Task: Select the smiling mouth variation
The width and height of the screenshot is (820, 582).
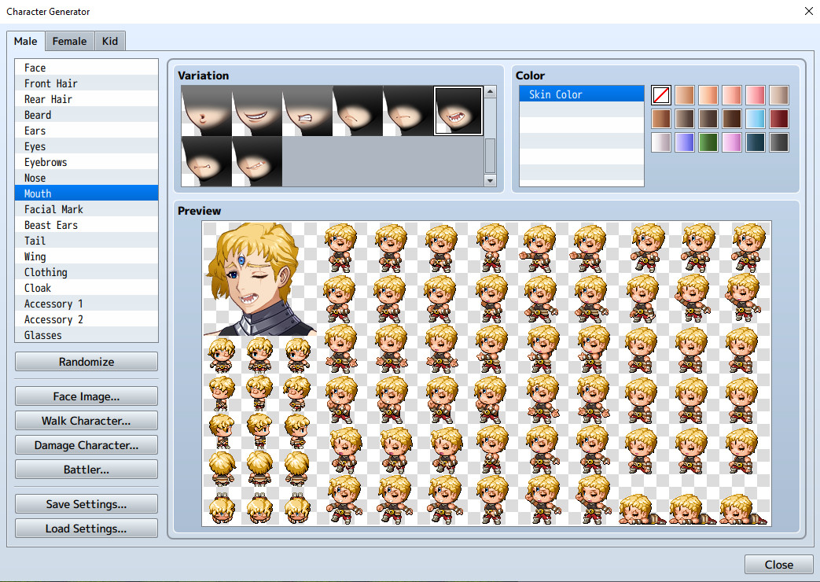Action: 257,110
